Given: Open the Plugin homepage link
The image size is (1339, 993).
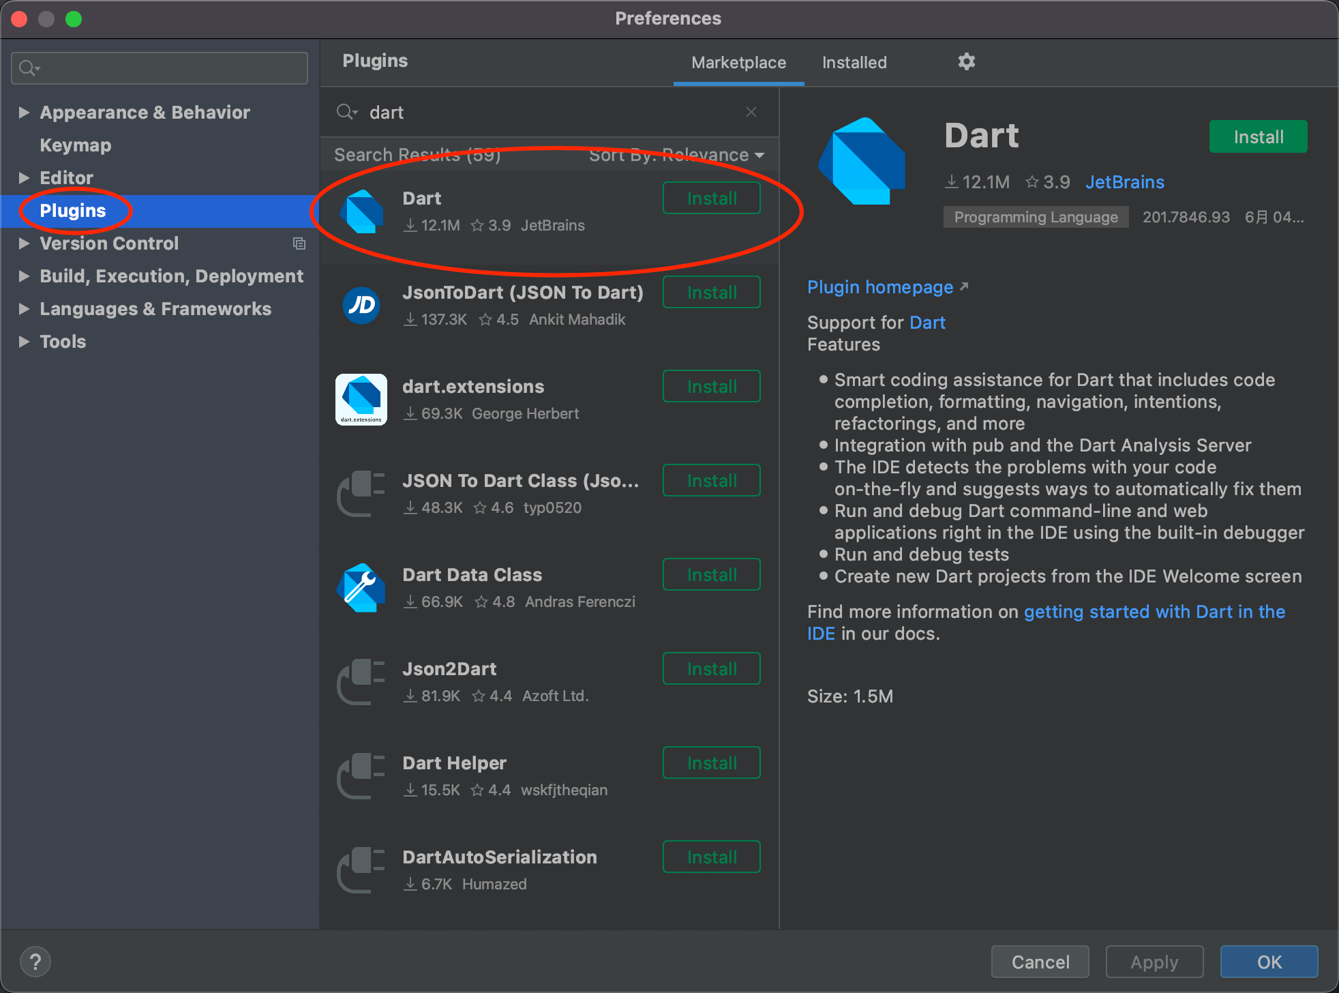Looking at the screenshot, I should (888, 287).
